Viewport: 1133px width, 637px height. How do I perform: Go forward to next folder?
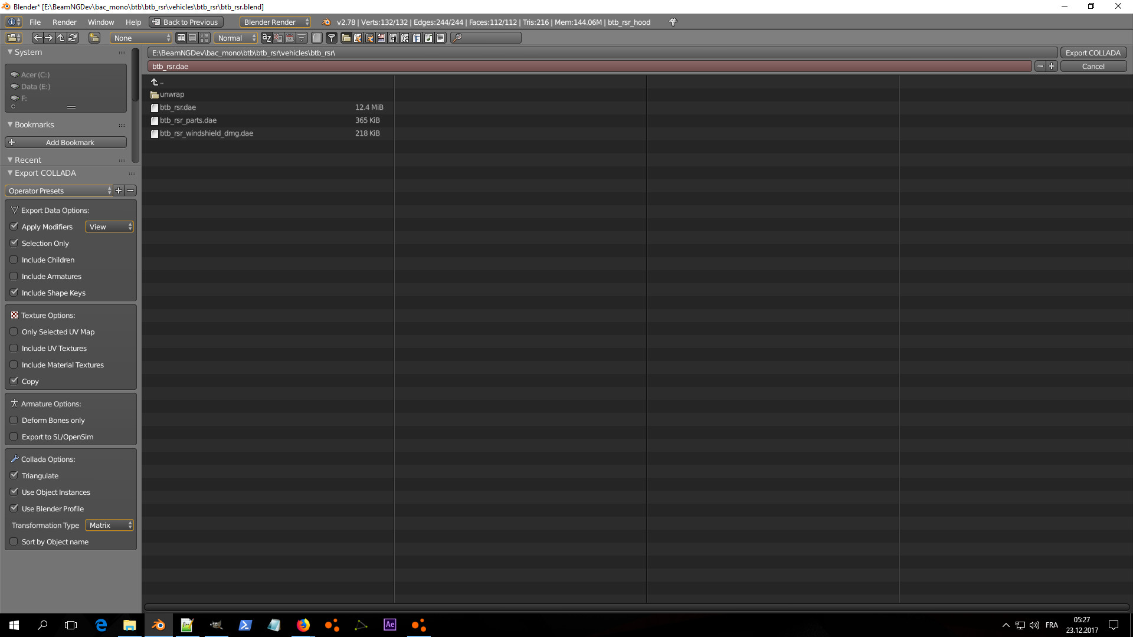click(x=49, y=38)
